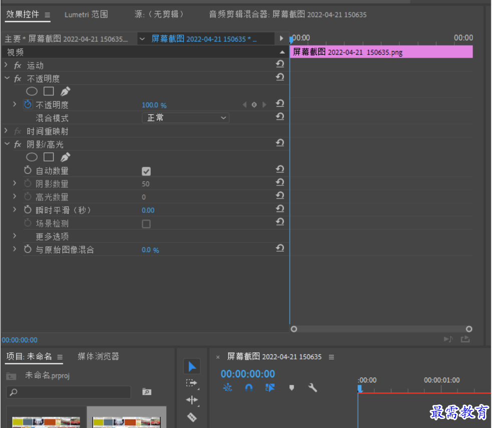Create ellipse mask under 不透明度
This screenshot has height=428, width=492.
tap(32, 91)
